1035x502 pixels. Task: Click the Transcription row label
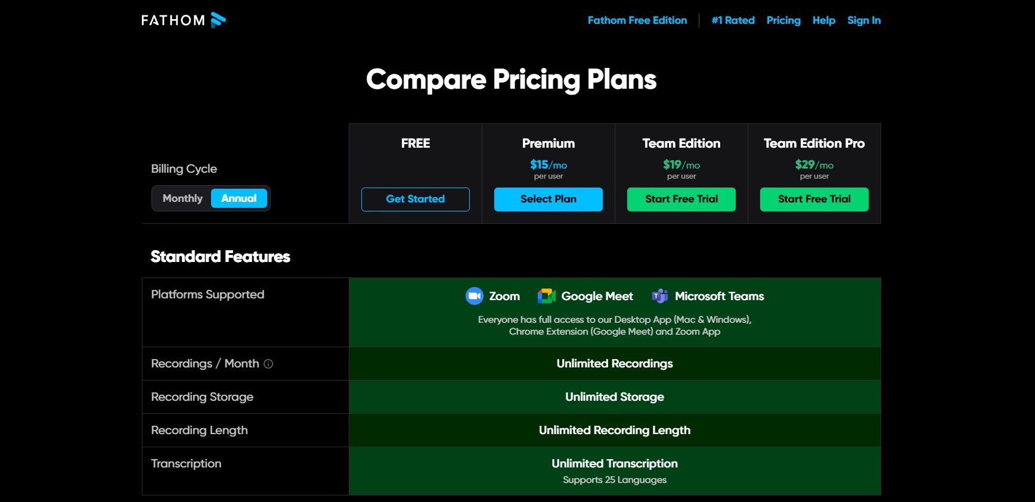(186, 464)
